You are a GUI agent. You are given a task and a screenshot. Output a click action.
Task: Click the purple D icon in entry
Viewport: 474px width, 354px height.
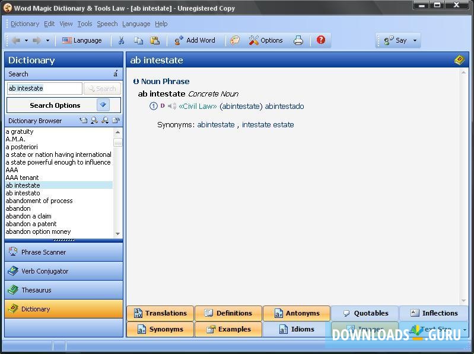tap(163, 106)
